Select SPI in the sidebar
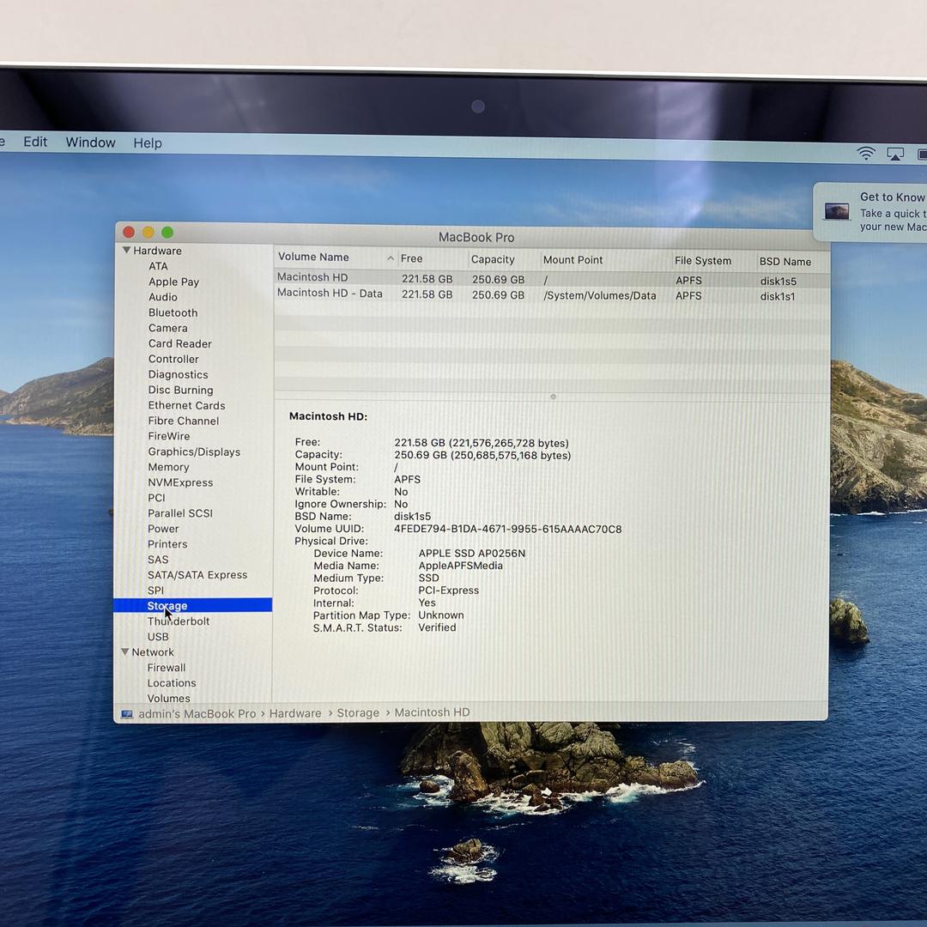The image size is (927, 927). click(155, 590)
